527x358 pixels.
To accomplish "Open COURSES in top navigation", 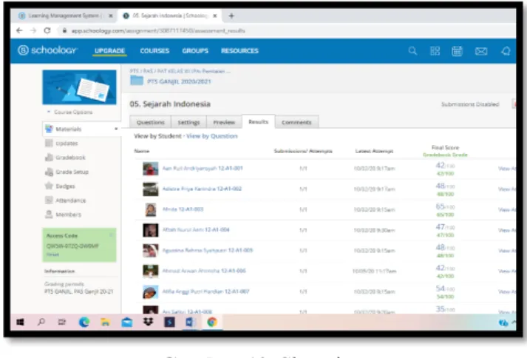I will pyautogui.click(x=154, y=51).
